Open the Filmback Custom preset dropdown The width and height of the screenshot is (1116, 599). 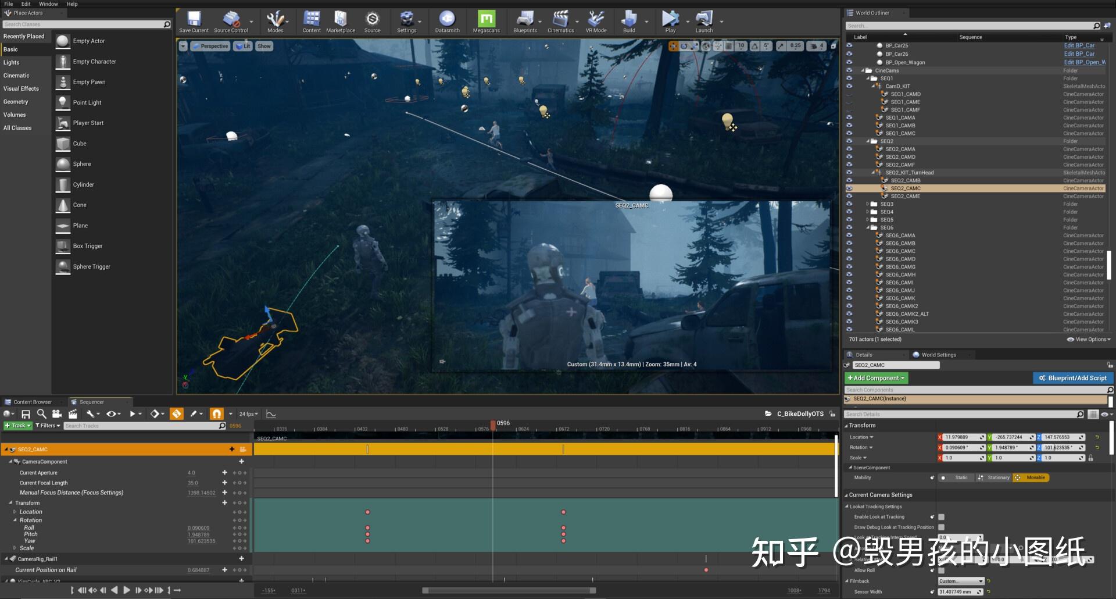coord(961,581)
